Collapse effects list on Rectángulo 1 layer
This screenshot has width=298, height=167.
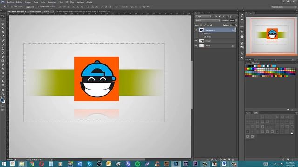pyautogui.click(x=235, y=30)
